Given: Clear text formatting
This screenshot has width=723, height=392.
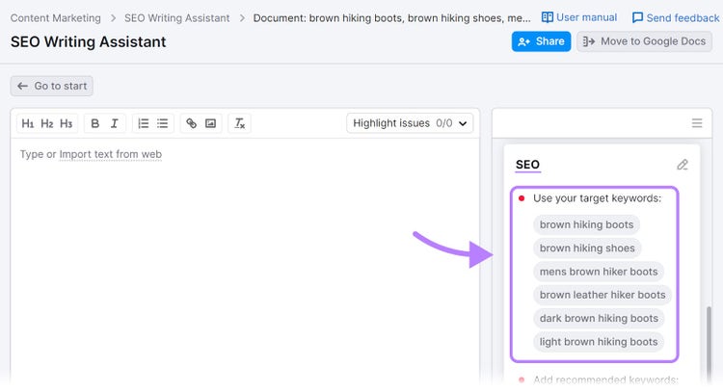Looking at the screenshot, I should pyautogui.click(x=240, y=123).
